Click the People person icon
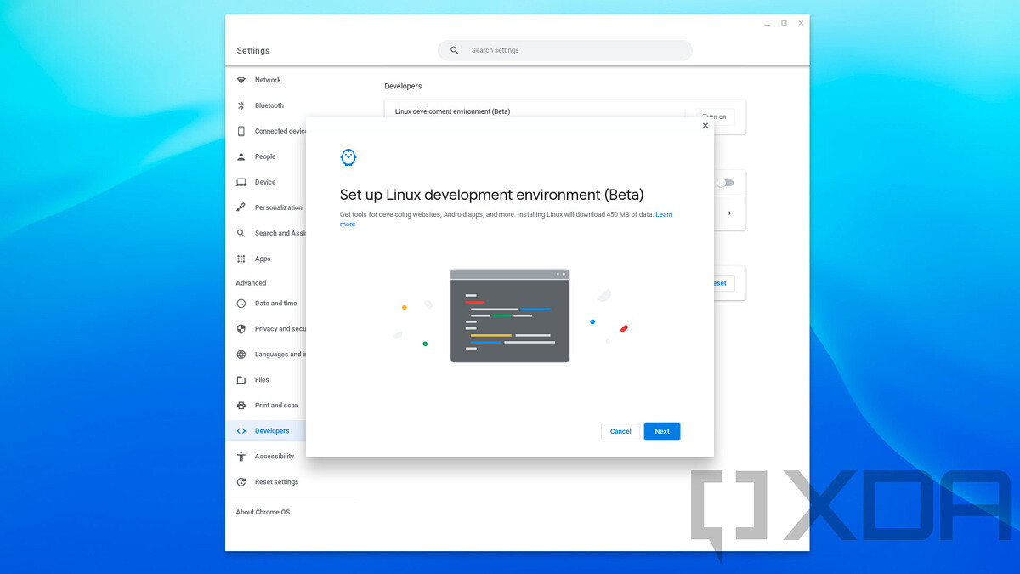1020x574 pixels. pos(241,156)
